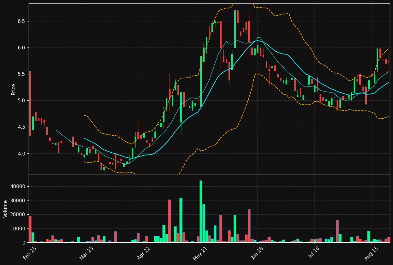Click the first red volume bar at Feb 23
This screenshot has height=265, width=393.
click(30, 229)
